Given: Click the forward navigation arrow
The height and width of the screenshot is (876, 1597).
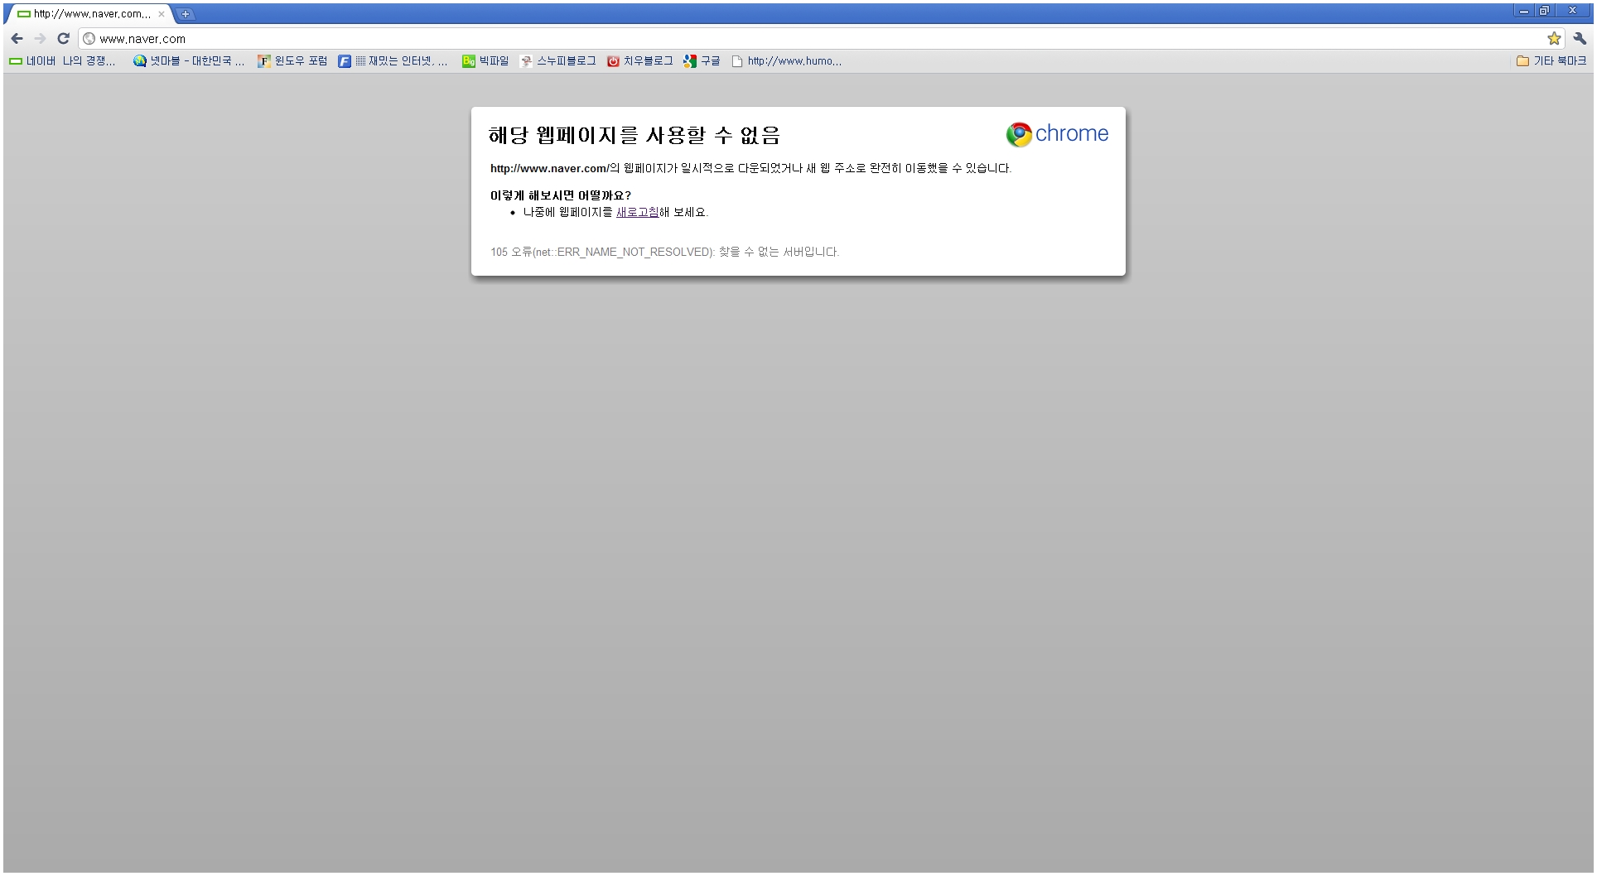Looking at the screenshot, I should click(x=40, y=38).
